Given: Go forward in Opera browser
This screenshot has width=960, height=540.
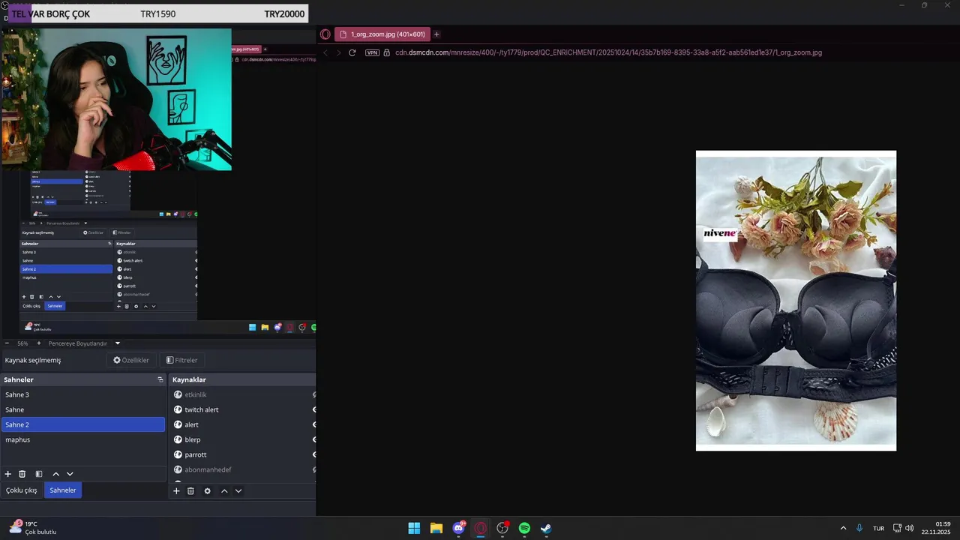Looking at the screenshot, I should coord(338,52).
